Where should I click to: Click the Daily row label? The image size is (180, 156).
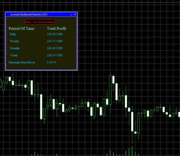click(13, 34)
